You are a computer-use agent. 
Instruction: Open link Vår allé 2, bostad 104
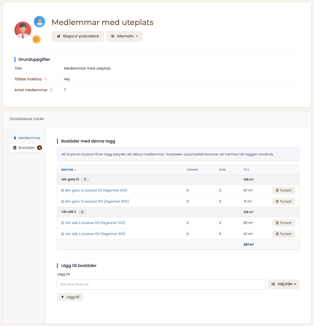[95, 234]
